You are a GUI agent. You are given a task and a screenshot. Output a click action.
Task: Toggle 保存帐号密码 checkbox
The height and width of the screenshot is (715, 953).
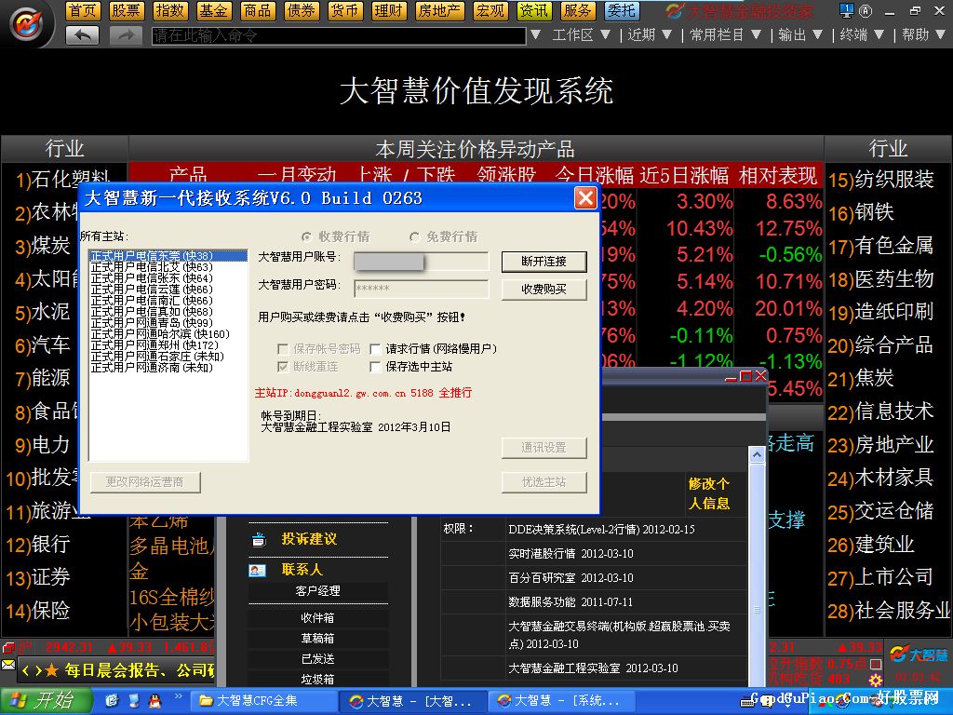[x=283, y=349]
